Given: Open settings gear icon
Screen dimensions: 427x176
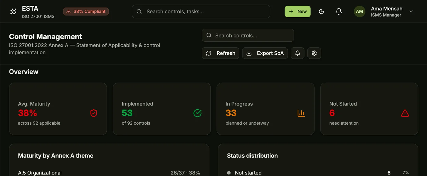Looking at the screenshot, I should (314, 53).
